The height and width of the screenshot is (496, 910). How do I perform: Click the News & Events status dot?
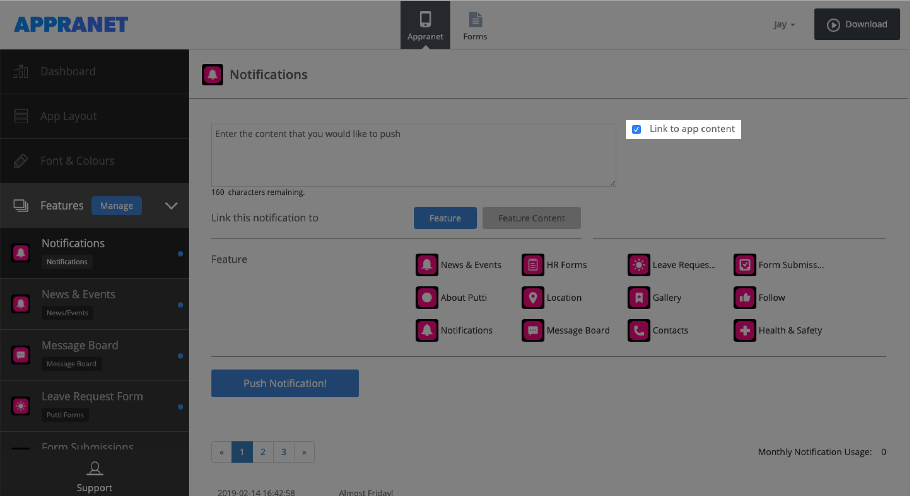click(180, 305)
